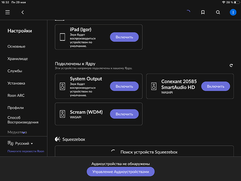Open the Помогите перевести Roon link
The height and width of the screenshot is (181, 241).
(26, 151)
